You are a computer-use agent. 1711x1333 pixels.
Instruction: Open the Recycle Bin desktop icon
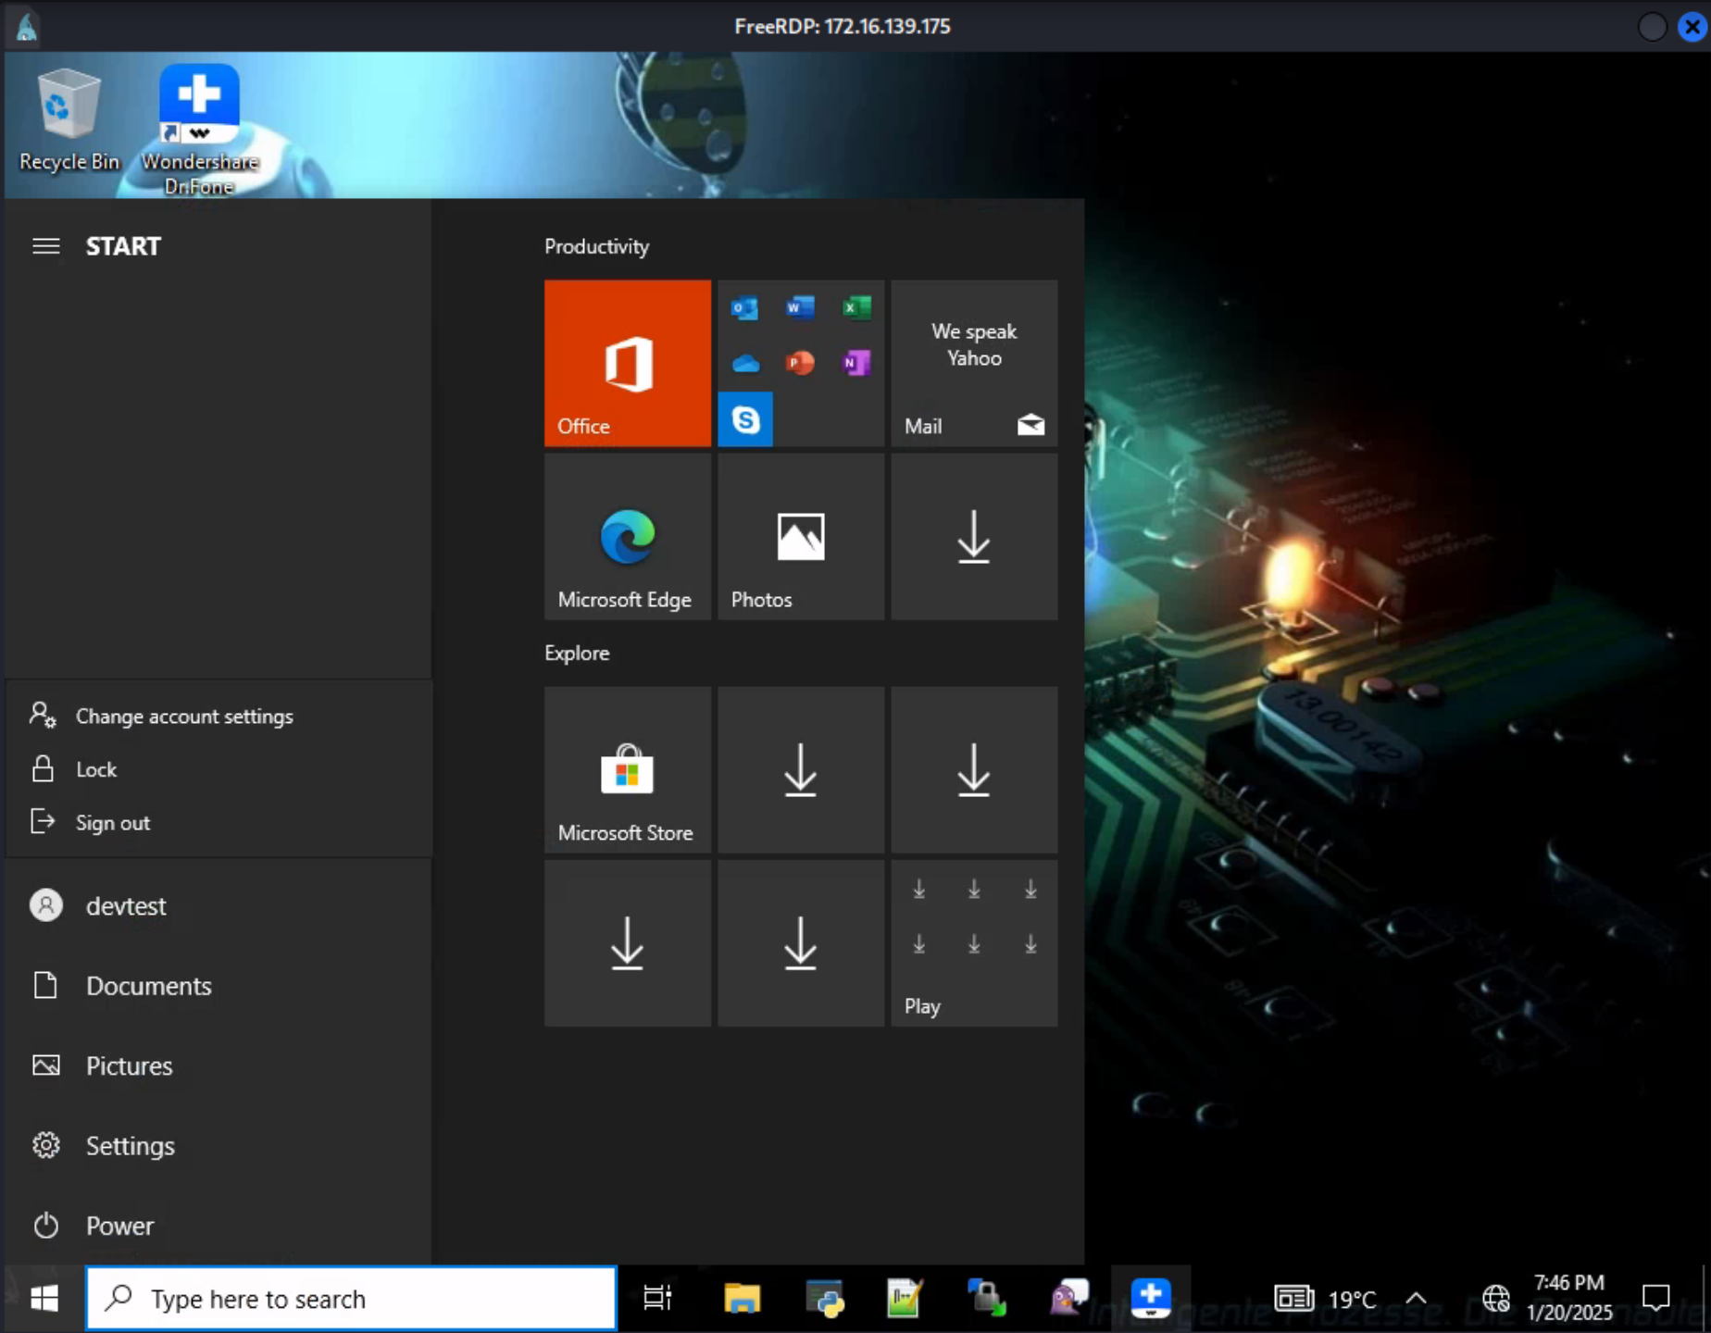(x=69, y=120)
